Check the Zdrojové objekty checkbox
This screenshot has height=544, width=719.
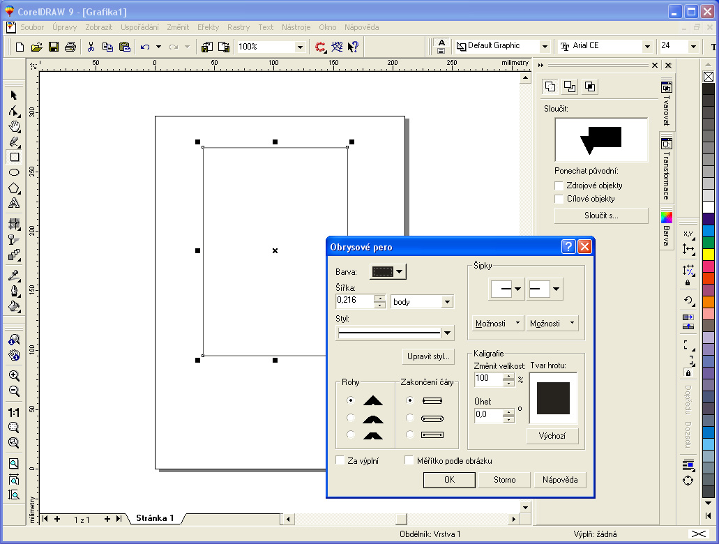tap(559, 186)
